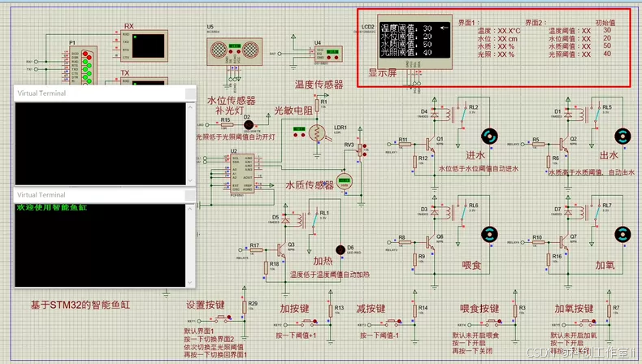Select diode D5 near relay RL1
Screen dimensions: 642x364
[286, 221]
